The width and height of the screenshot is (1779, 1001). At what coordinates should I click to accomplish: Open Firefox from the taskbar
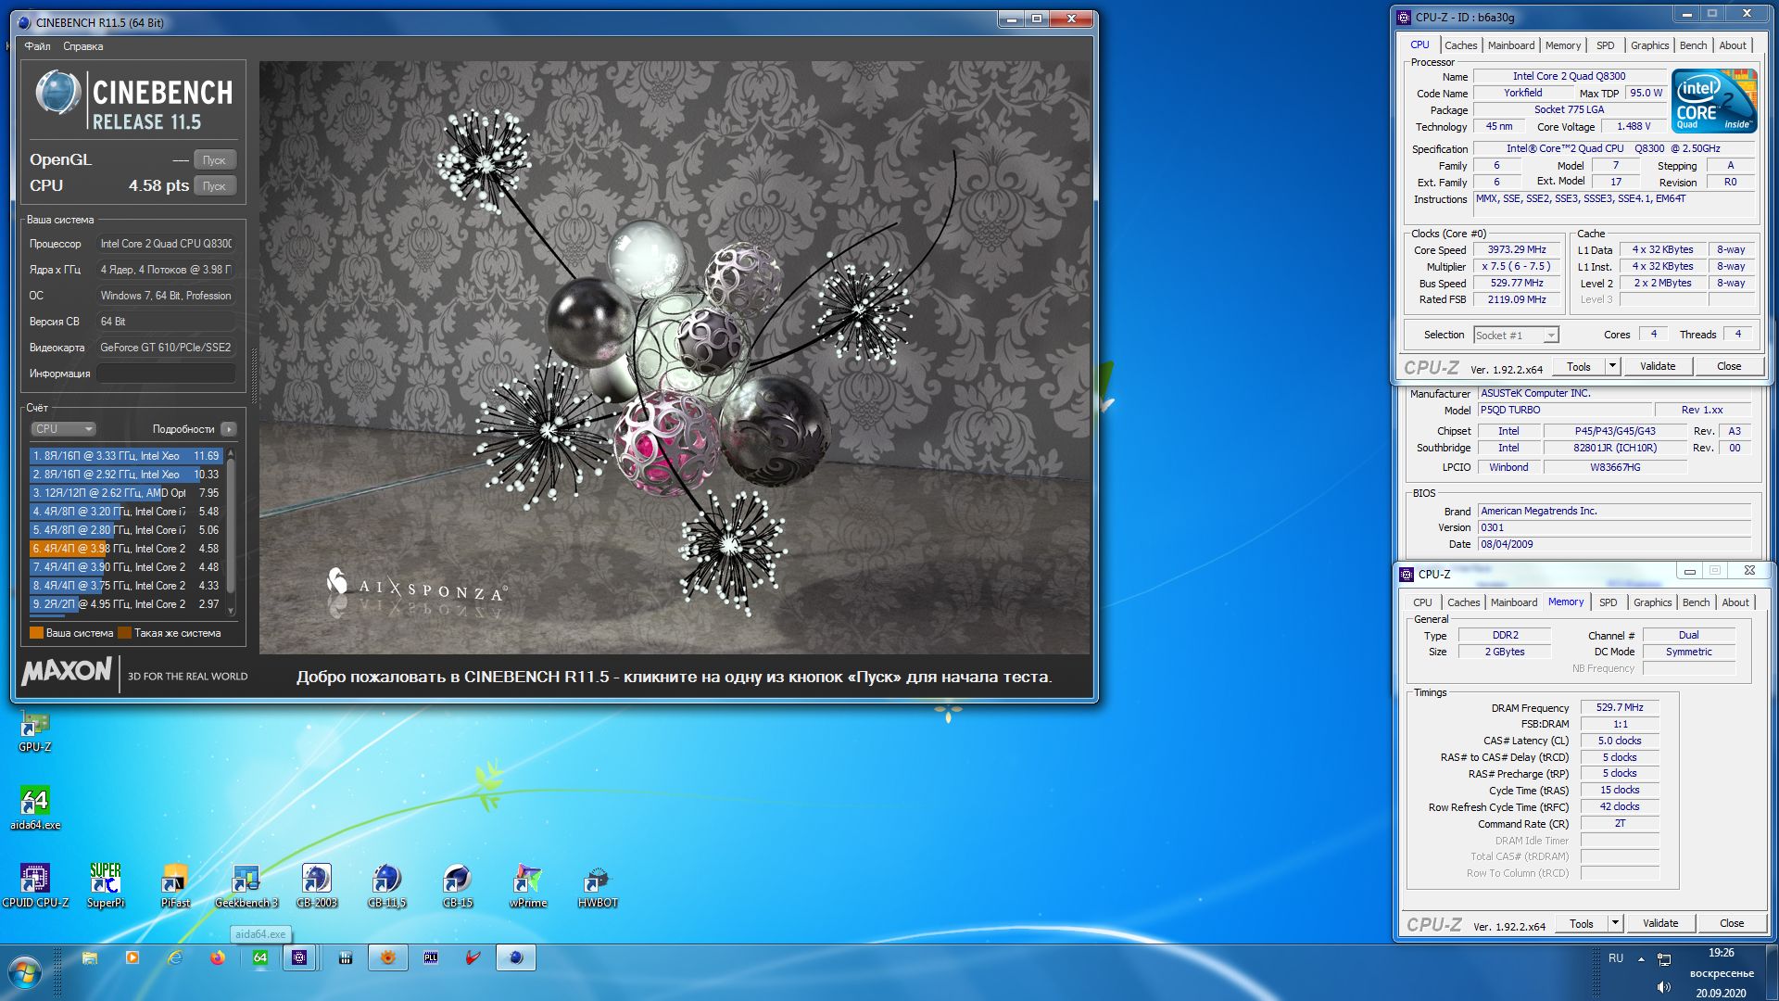pos(218,958)
